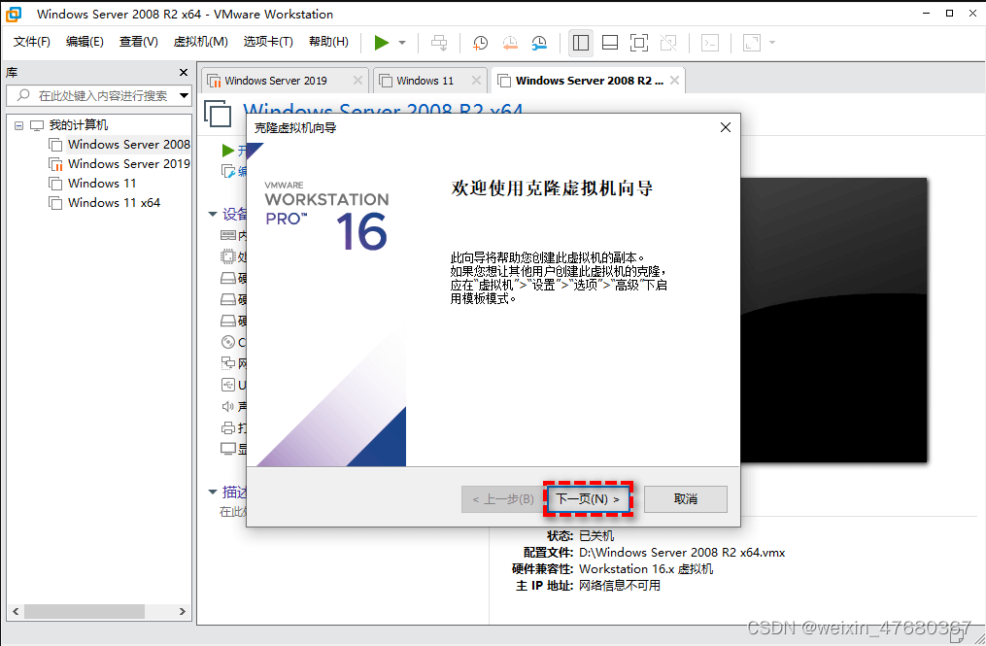The image size is (986, 646).
Task: Collapse the 我的计算机 tree node
Action: pos(18,125)
